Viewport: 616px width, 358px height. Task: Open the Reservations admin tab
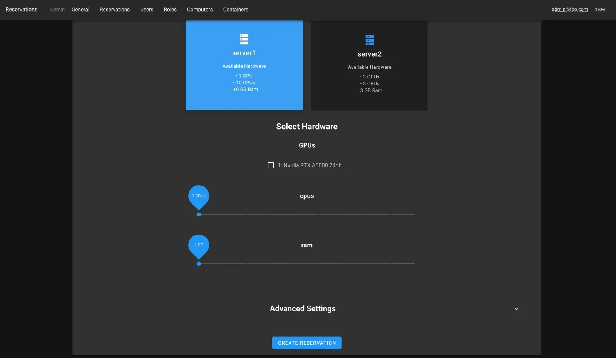(x=115, y=10)
